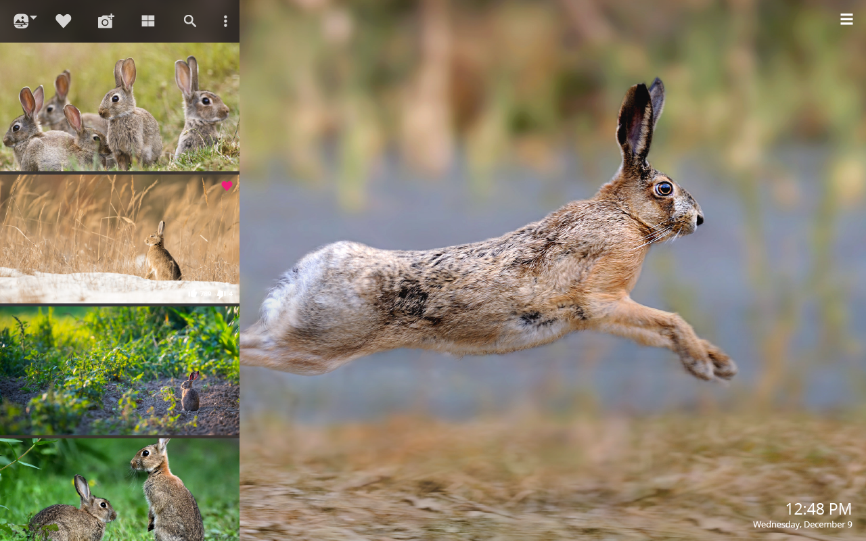Click the Wednesday, December 9 date text
Image resolution: width=866 pixels, height=541 pixels.
pyautogui.click(x=802, y=524)
